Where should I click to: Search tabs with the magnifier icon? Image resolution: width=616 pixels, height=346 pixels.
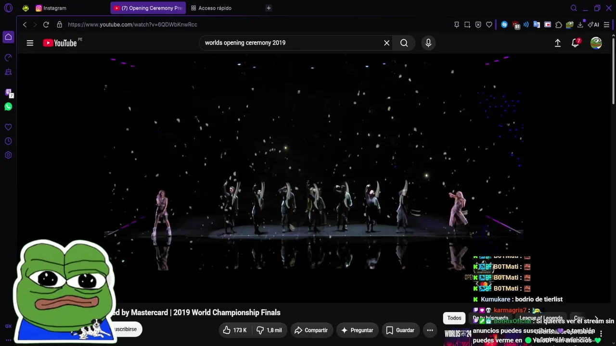tap(574, 8)
